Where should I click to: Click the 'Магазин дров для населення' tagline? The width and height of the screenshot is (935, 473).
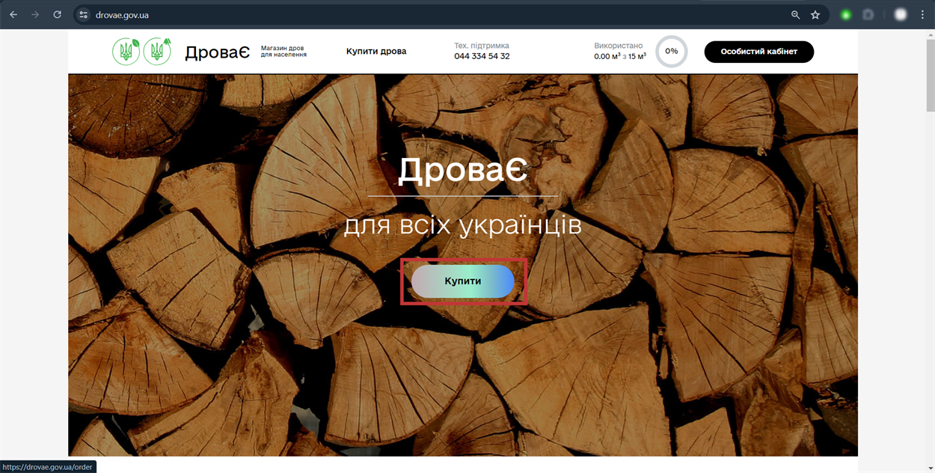tap(283, 52)
